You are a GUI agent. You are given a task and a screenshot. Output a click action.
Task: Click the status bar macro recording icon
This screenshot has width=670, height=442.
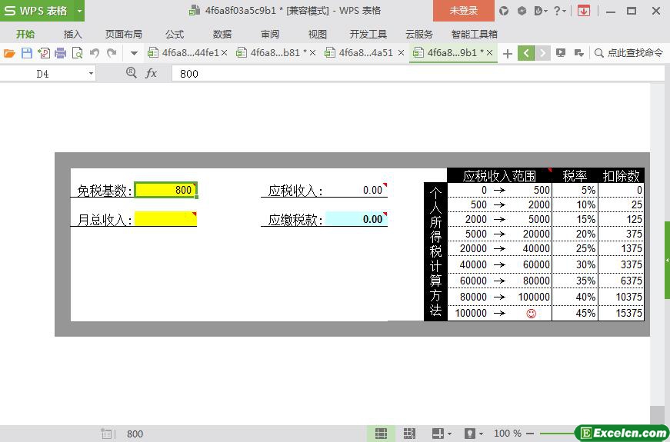[107, 434]
